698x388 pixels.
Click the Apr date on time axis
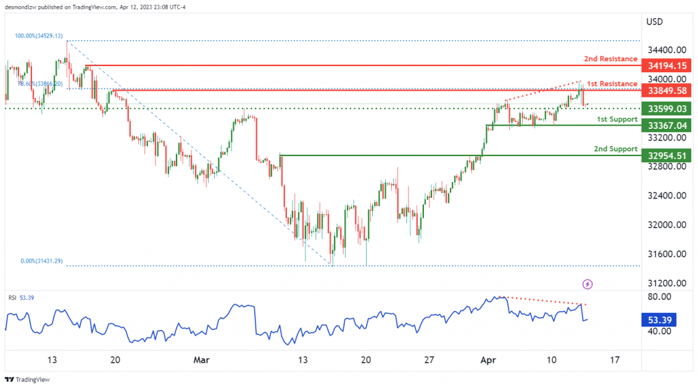point(488,360)
